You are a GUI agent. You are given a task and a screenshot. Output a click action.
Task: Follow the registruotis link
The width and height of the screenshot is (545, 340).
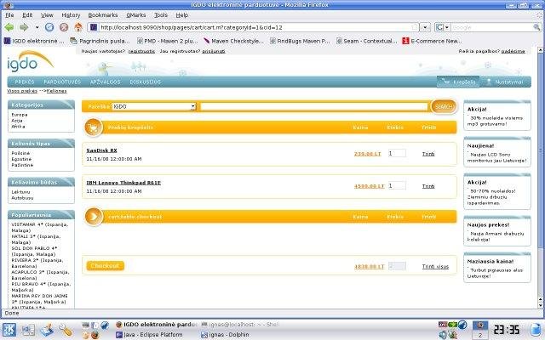tap(141, 51)
